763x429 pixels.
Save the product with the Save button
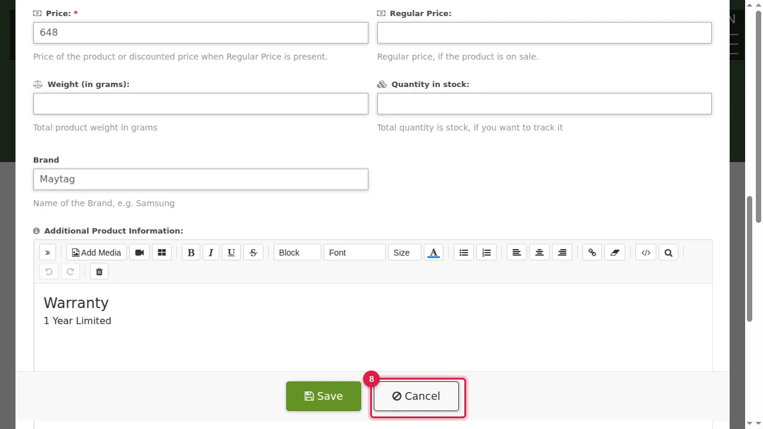pyautogui.click(x=324, y=396)
